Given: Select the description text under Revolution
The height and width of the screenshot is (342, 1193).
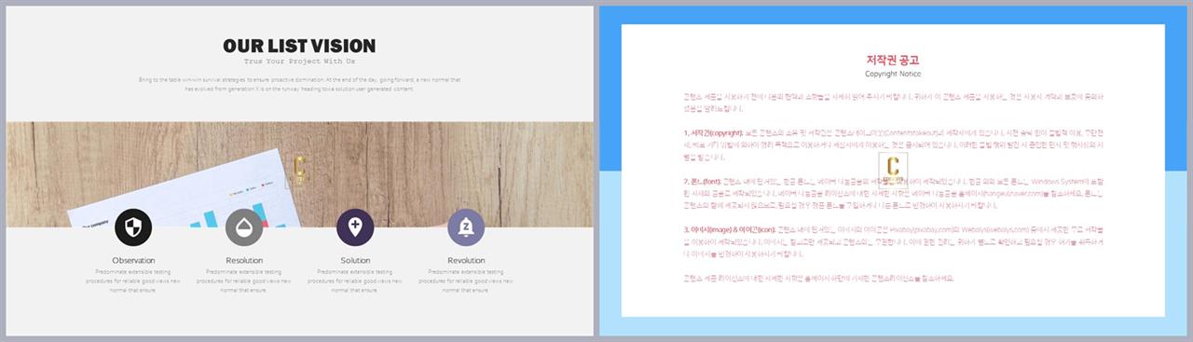Looking at the screenshot, I should 466,280.
